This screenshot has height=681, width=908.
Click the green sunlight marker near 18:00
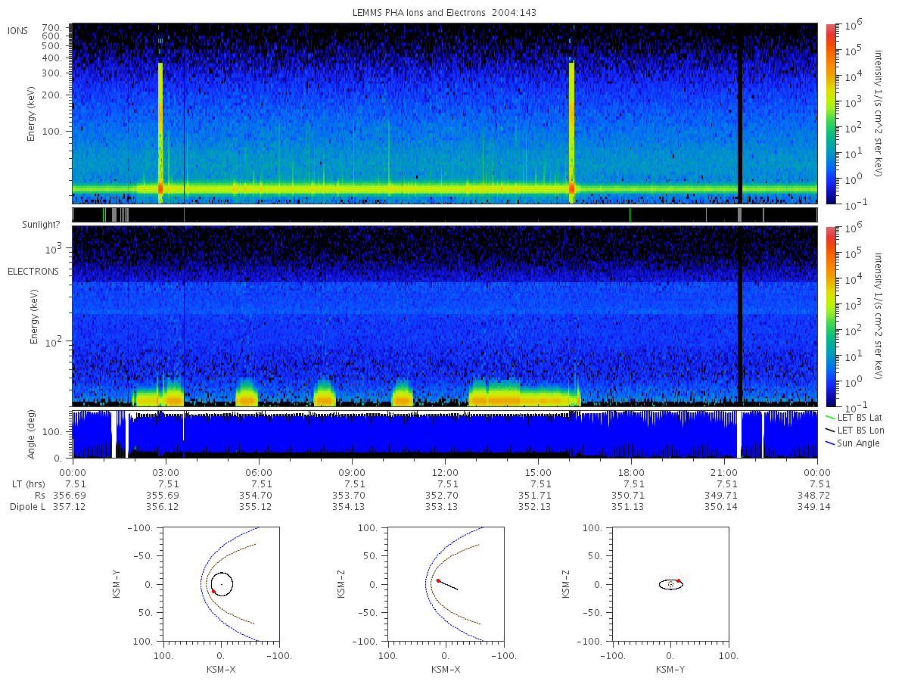(x=630, y=215)
